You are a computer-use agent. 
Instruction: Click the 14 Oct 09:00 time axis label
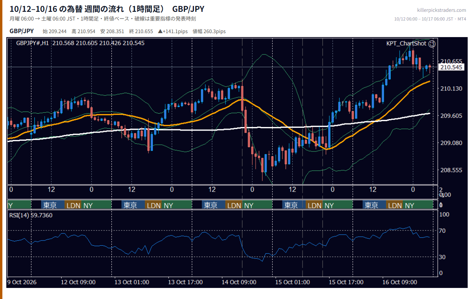tap(239, 282)
